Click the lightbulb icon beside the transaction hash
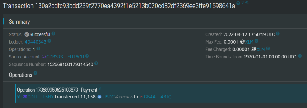Image resolution: width=307 pixels, height=108 pixels. coord(242,3)
